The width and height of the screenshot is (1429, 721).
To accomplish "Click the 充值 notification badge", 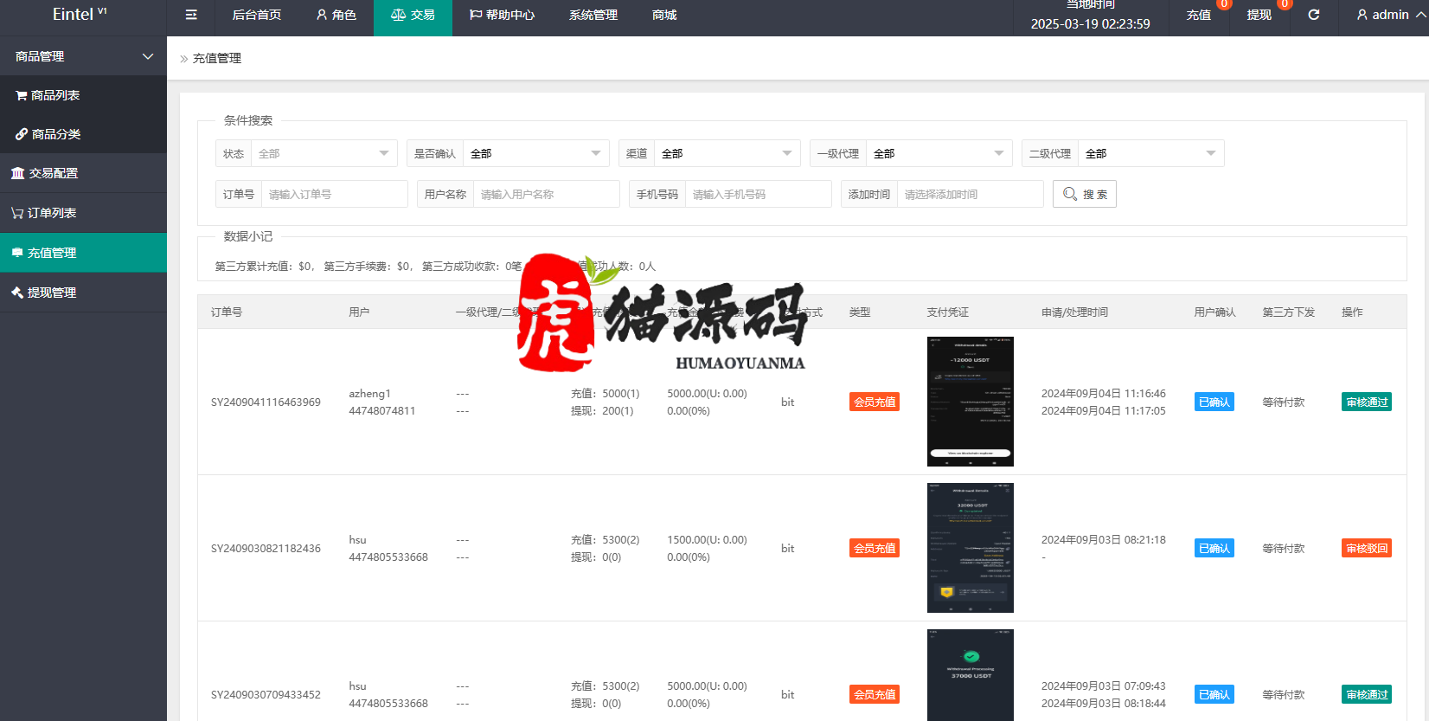I will [x=1224, y=4].
